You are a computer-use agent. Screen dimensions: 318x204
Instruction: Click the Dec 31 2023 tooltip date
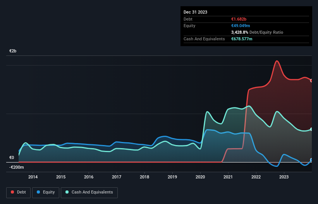pos(195,12)
